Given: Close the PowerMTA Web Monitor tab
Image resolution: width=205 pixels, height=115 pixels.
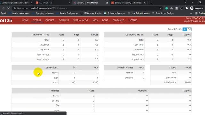Looking at the screenshot, I should tap(107, 3).
